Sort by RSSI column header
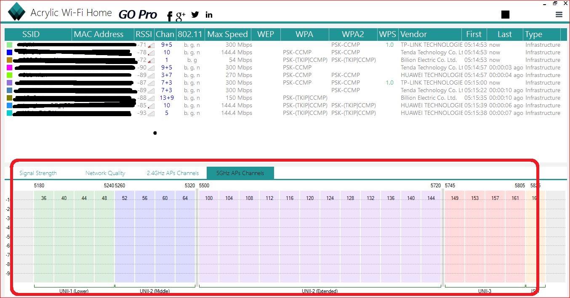 coord(144,35)
